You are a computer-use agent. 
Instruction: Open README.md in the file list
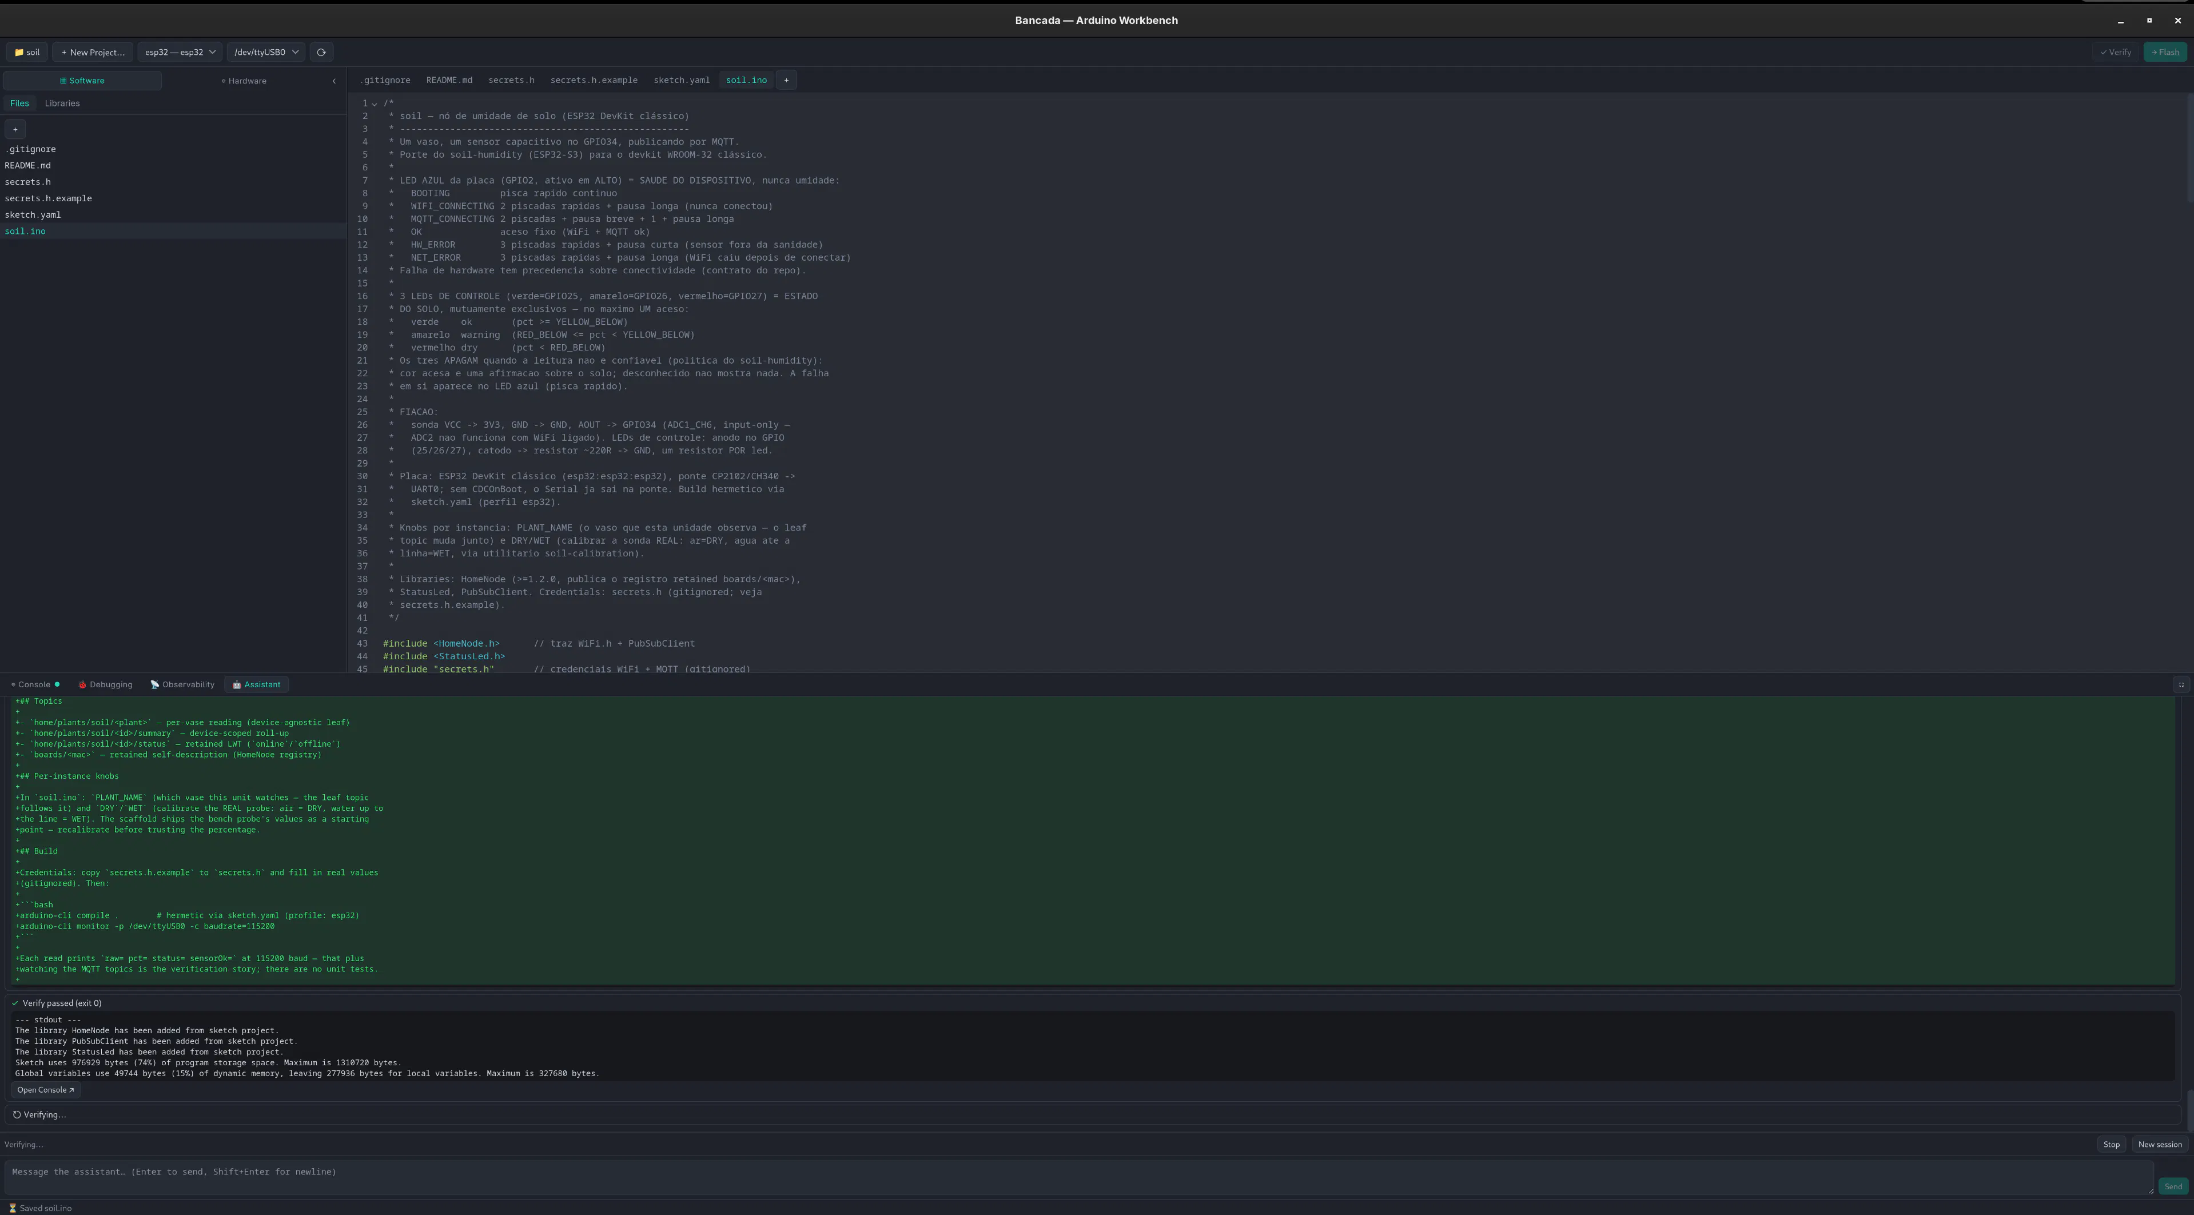[173, 165]
